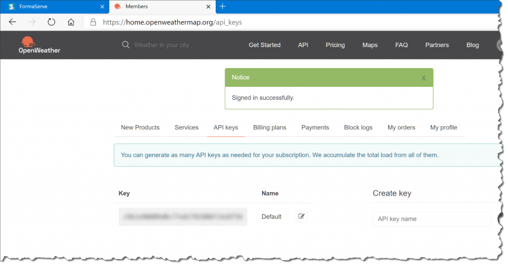Click the browser home icon

[71, 22]
